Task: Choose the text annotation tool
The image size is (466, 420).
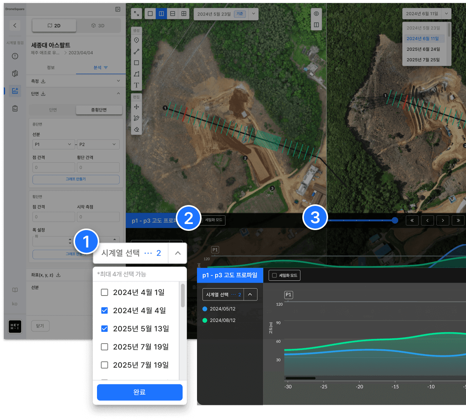Action: [136, 85]
